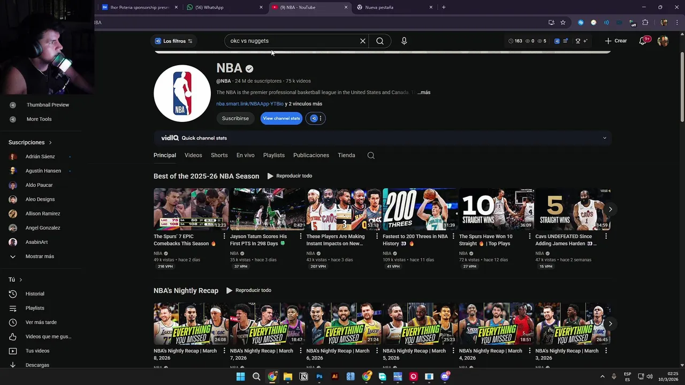Click the Shazam extension icon
Screen dimensions: 685x385
coord(581,22)
